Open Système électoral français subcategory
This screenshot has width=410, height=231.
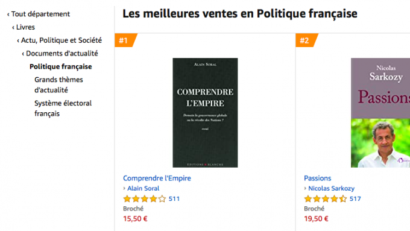[x=63, y=109]
